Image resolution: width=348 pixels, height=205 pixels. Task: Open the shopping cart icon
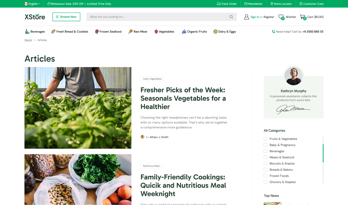303,17
